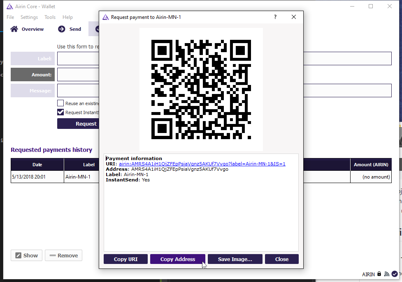
Task: Open the Tools menu
Action: (x=50, y=17)
